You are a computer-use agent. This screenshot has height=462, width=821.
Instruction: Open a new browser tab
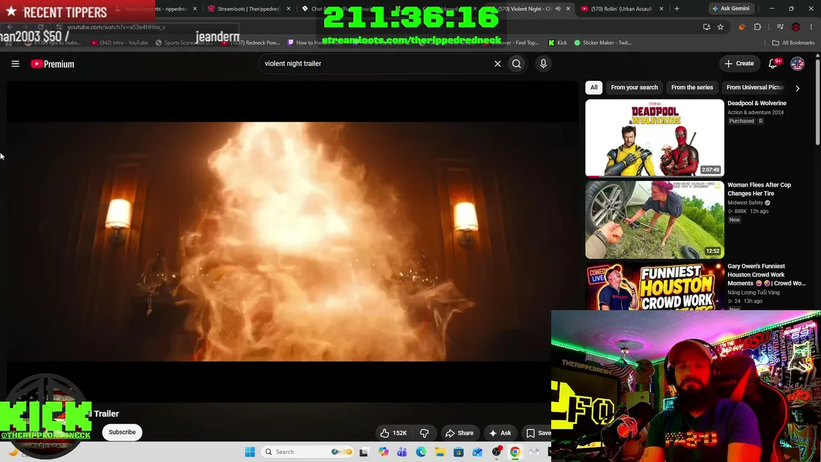[x=677, y=9]
